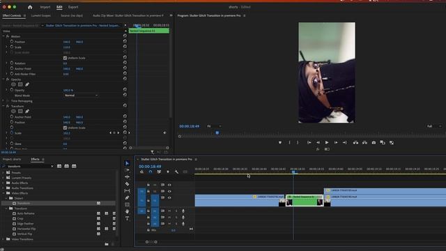Select pen mask under Transform effect

(27, 112)
